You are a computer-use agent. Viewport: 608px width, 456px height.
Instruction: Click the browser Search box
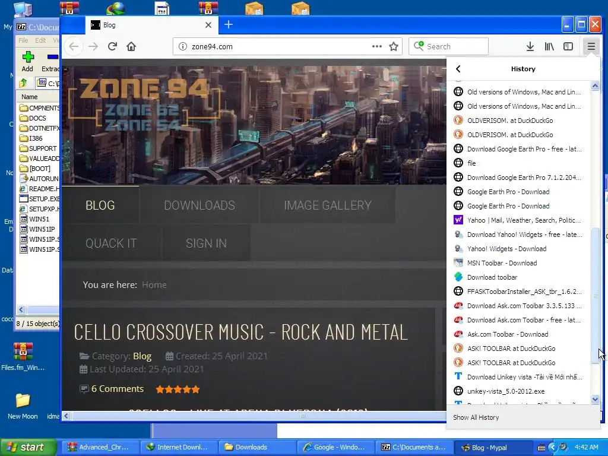click(449, 46)
